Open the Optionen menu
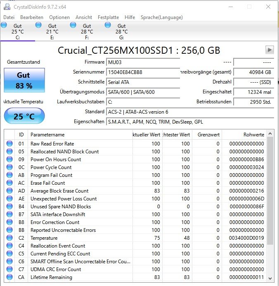 [x=59, y=17]
